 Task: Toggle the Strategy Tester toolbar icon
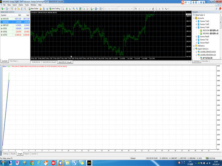point(25,9)
